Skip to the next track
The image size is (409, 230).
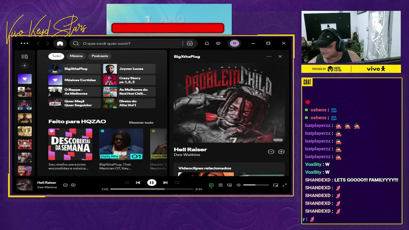coord(165,183)
